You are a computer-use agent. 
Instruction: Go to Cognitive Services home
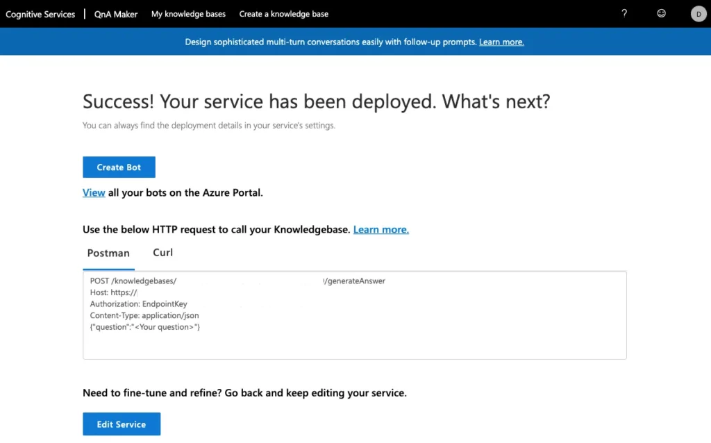40,14
